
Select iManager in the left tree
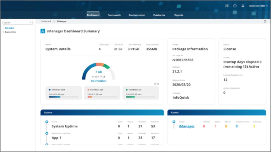click(x=10, y=28)
